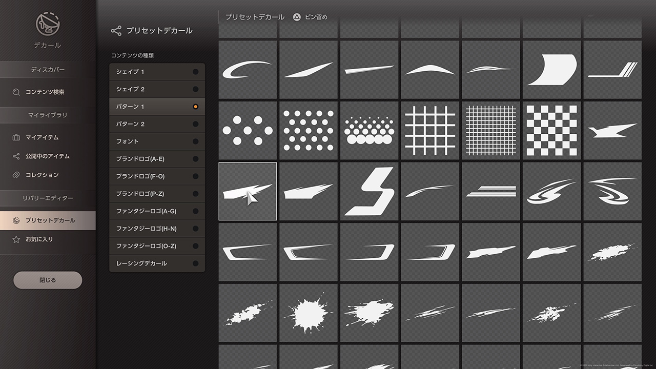Click the star icon beside お気に入り
This screenshot has height=369, width=656.
click(x=16, y=239)
